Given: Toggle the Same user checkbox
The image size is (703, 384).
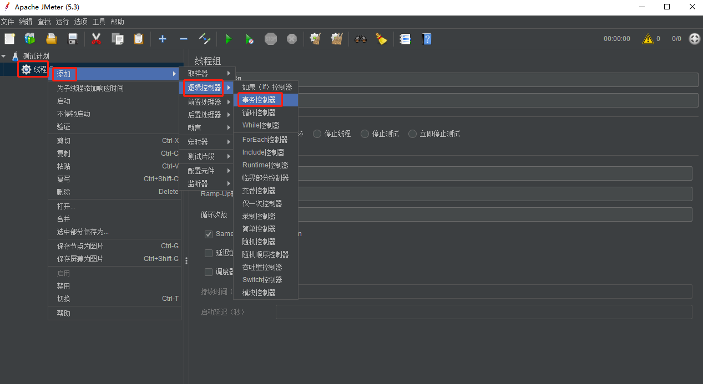Looking at the screenshot, I should tap(209, 234).
